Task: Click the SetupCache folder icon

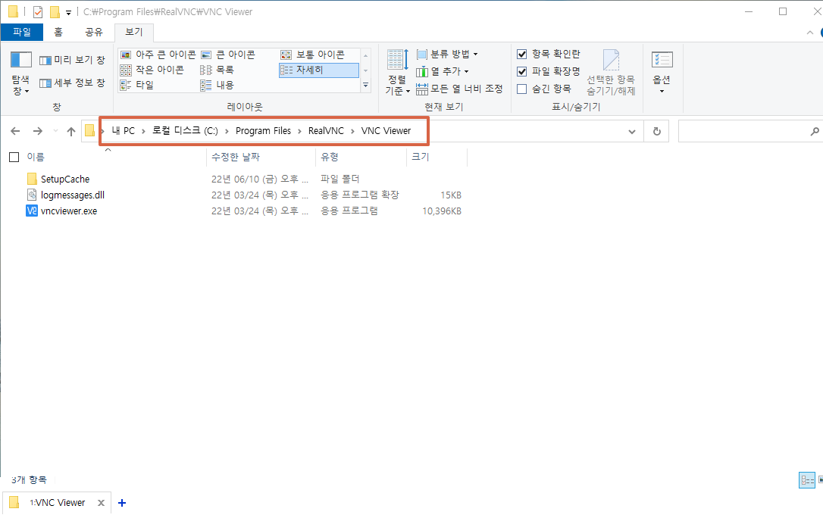Action: pyautogui.click(x=32, y=179)
